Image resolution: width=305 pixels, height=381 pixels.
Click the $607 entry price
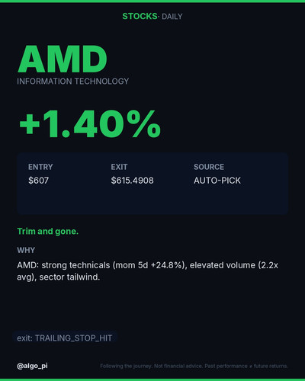click(38, 181)
